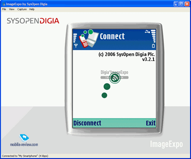Select the Exit softkey on phone screen
Viewport: 191px width, 159px height.
[x=151, y=123]
